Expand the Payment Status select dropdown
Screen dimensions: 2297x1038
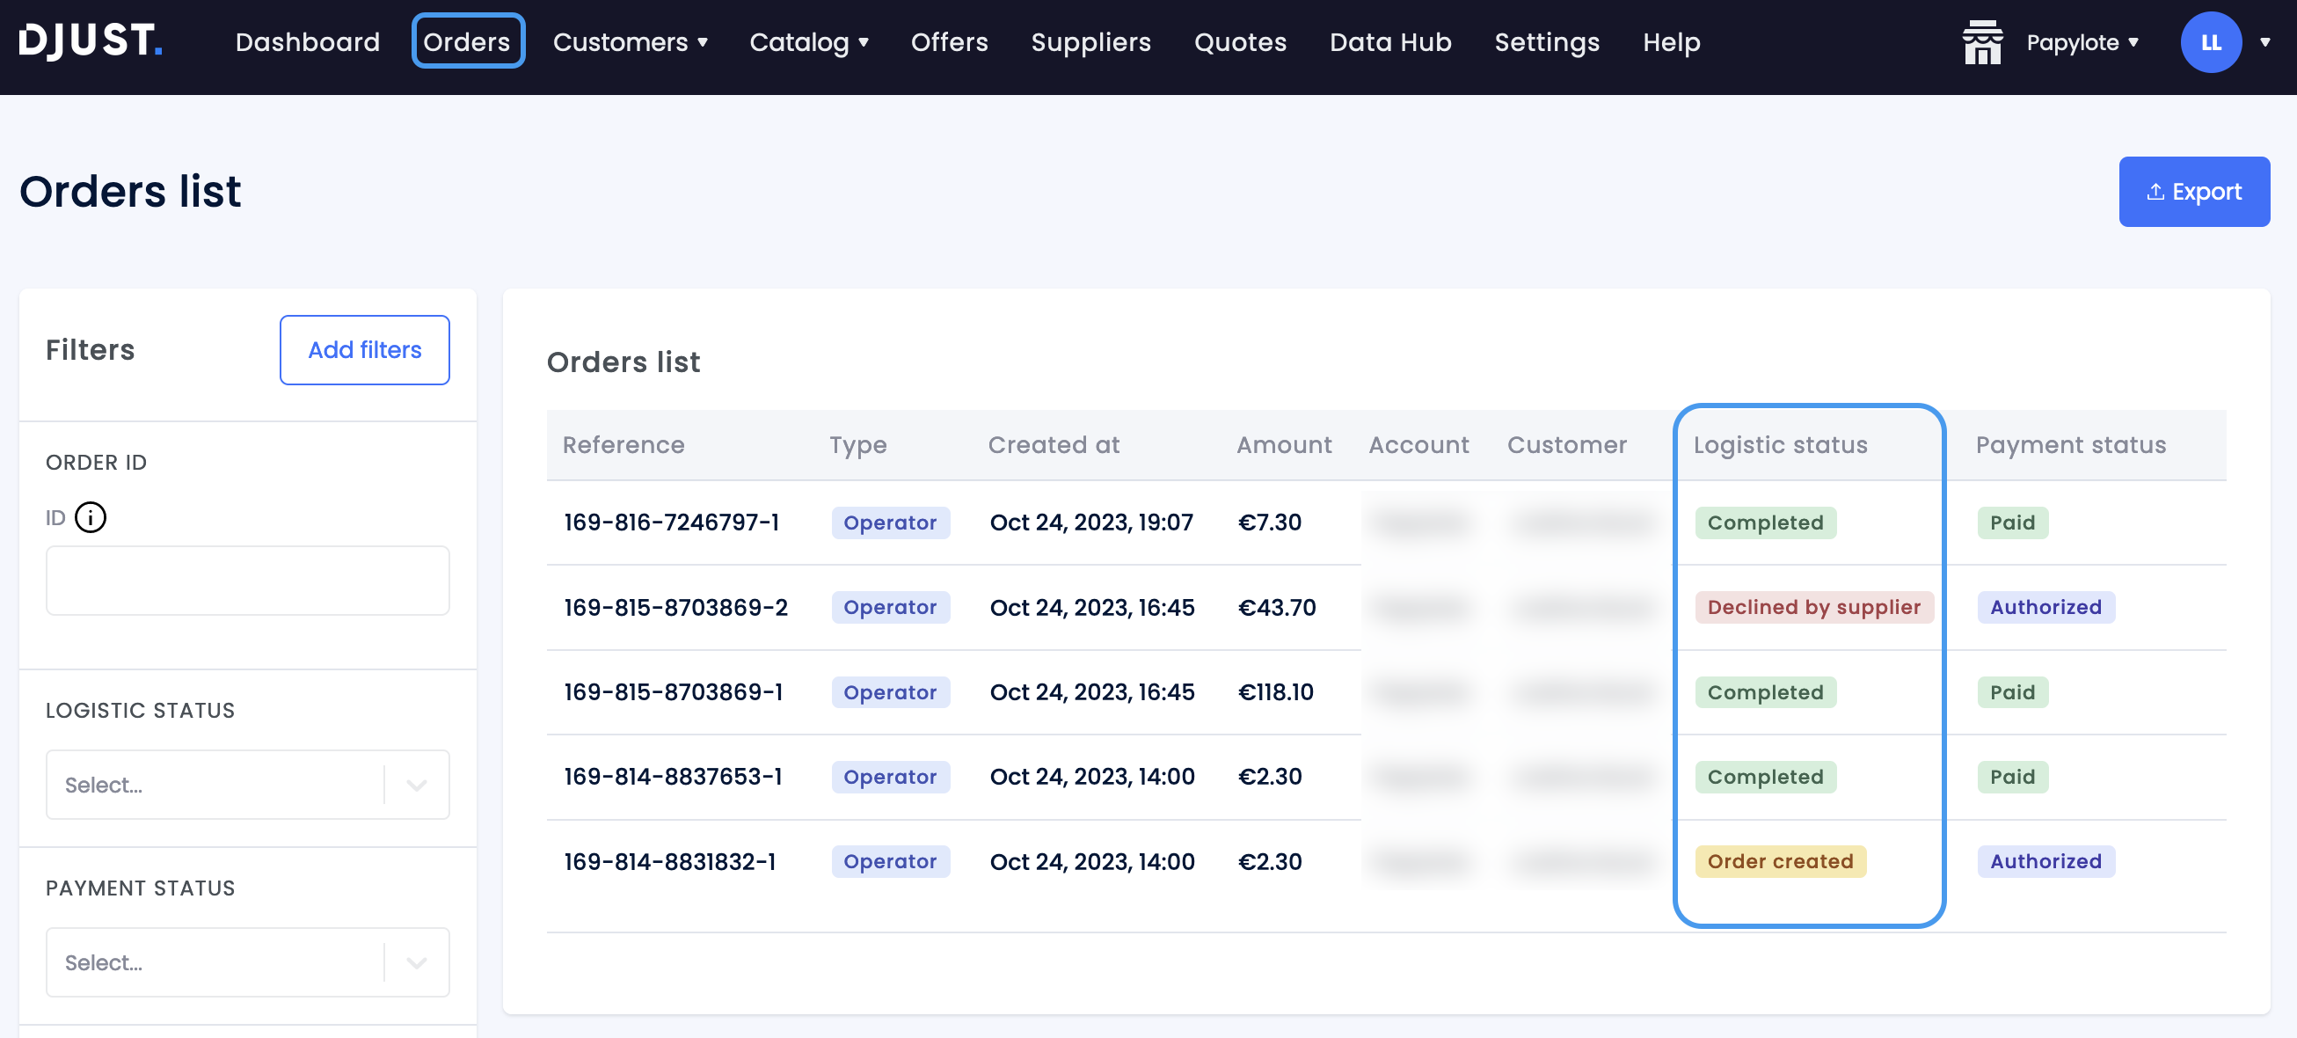click(x=247, y=962)
